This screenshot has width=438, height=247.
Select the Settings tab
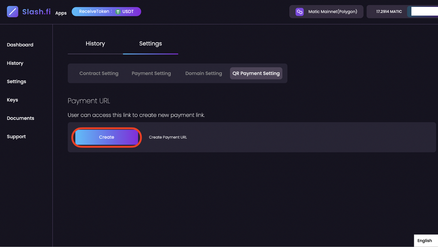150,44
